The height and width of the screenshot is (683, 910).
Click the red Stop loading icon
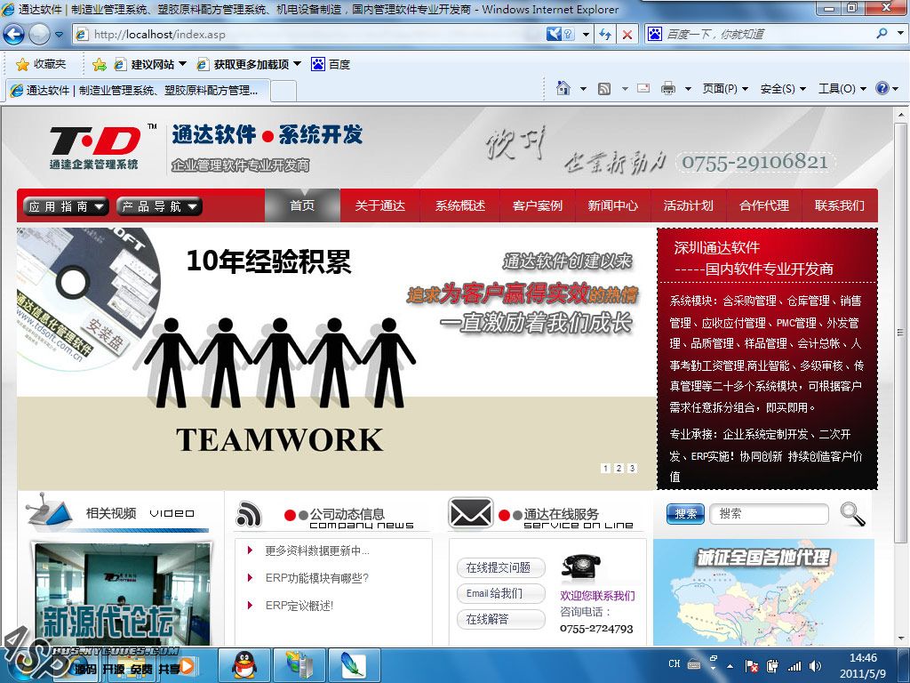[627, 35]
